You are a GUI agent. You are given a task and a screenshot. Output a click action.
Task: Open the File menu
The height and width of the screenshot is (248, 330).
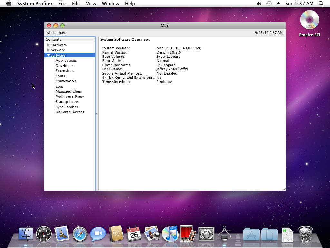(x=62, y=3)
